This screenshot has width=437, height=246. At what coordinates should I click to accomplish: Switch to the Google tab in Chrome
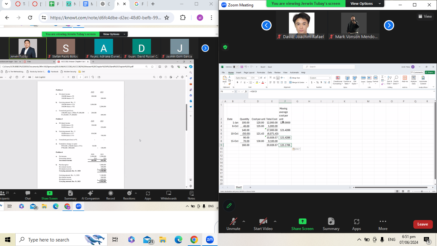tap(139, 4)
